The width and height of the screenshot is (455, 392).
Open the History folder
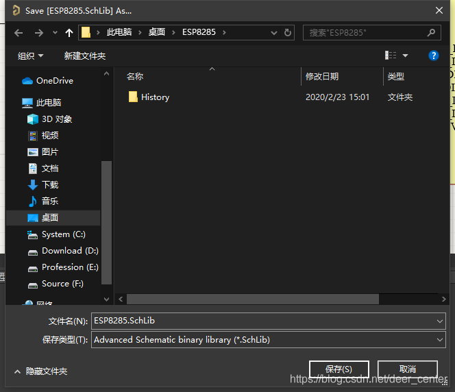coord(155,97)
